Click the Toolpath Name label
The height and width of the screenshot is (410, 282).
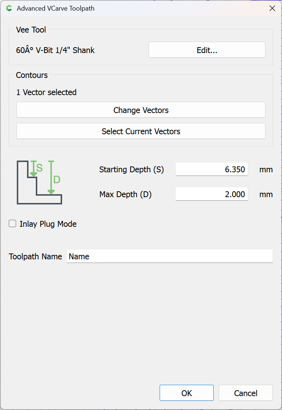pos(35,256)
